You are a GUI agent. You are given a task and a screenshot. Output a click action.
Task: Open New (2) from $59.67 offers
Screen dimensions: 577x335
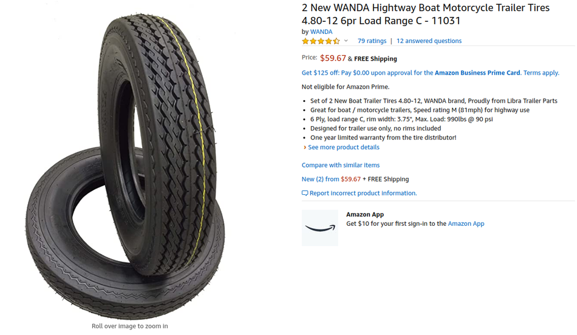[x=331, y=179]
